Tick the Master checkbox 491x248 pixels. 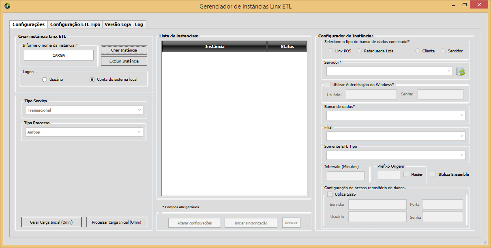(407, 175)
